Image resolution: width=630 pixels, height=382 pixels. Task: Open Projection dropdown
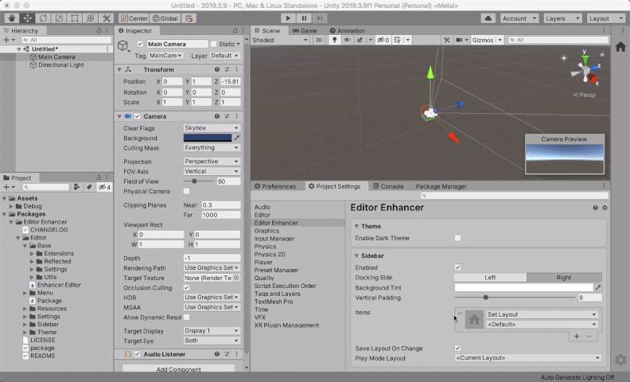point(212,162)
